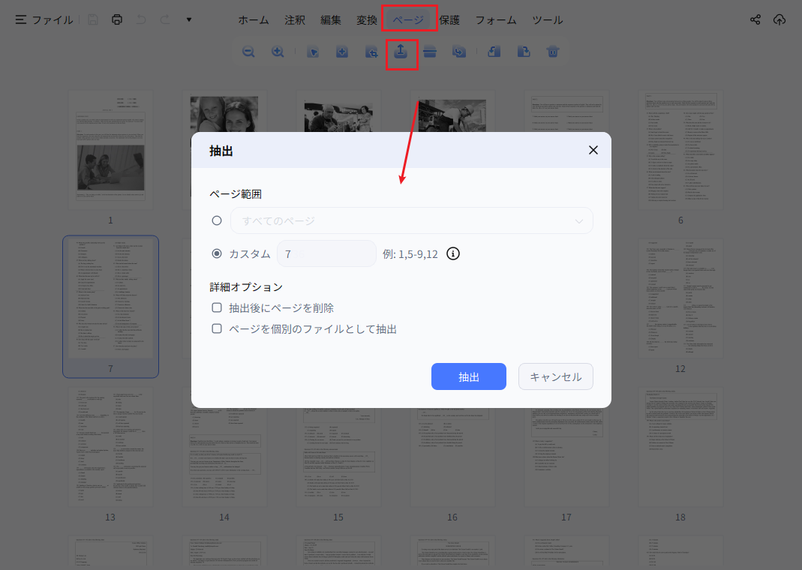802x570 pixels.
Task: Click the save disk icon
Action: point(92,20)
